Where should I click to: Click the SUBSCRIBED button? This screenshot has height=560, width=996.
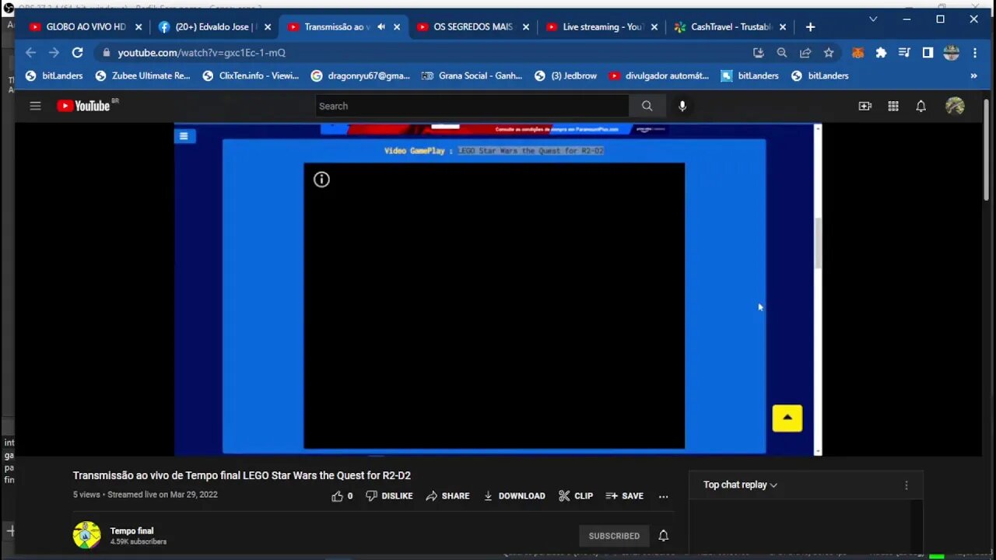coord(614,535)
